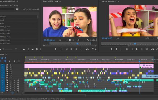Click the project search field
The height and width of the screenshot is (100, 158).
7,9
